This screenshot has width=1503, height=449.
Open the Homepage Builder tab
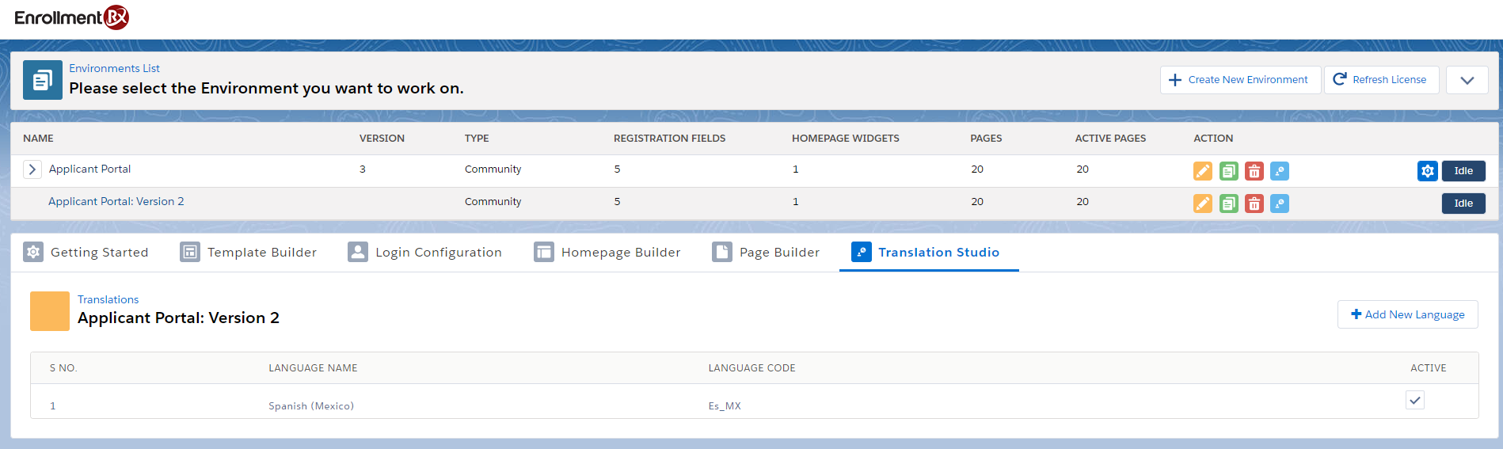pyautogui.click(x=607, y=253)
